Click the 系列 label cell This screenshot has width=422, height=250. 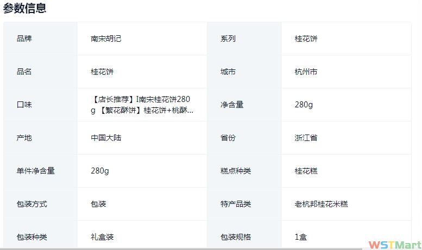coord(228,39)
